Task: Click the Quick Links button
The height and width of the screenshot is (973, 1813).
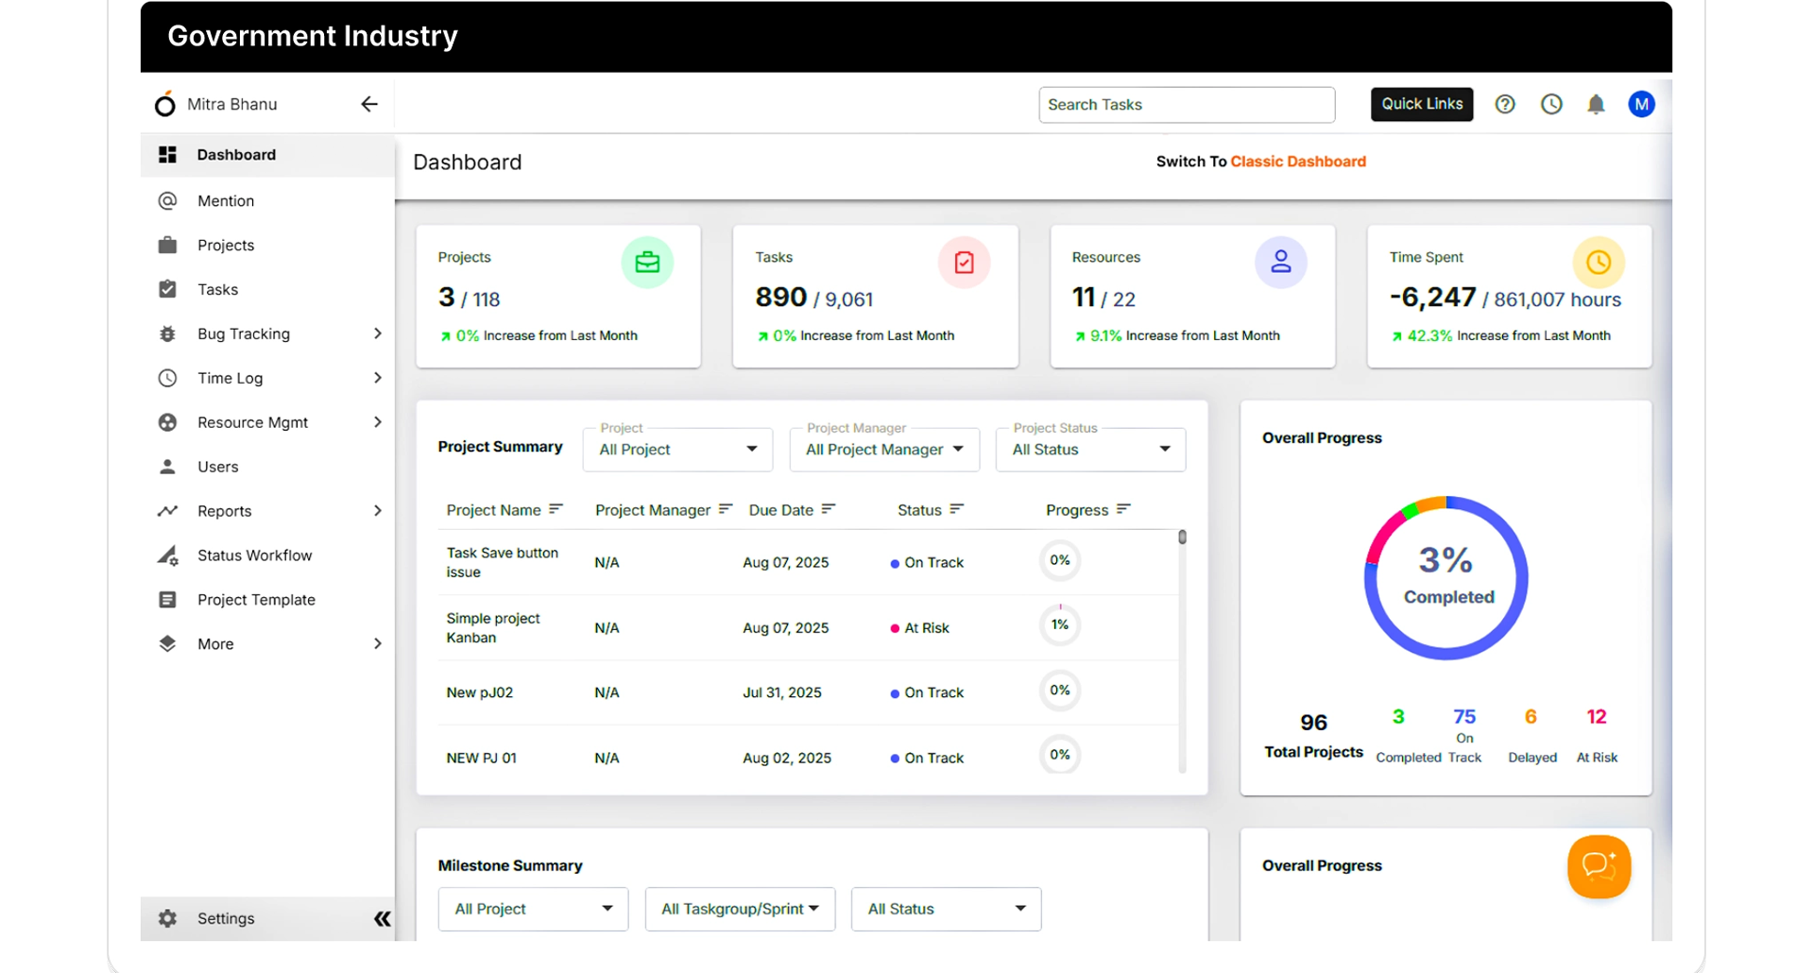Action: pos(1421,104)
